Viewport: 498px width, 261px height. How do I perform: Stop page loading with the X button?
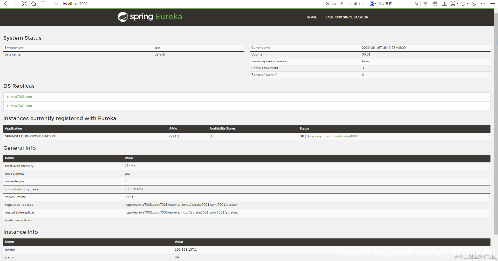coord(24,4)
